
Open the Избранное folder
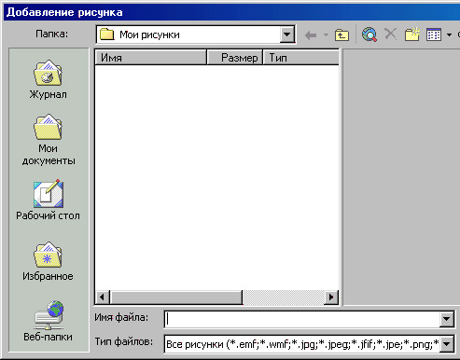pyautogui.click(x=48, y=261)
